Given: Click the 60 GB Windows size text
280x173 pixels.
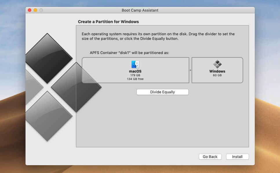Looking at the screenshot, I should pos(217,75).
